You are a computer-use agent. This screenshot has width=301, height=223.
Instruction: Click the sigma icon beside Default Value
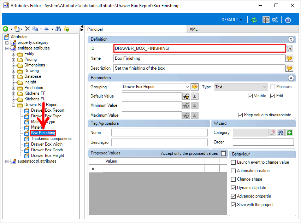click(x=195, y=96)
